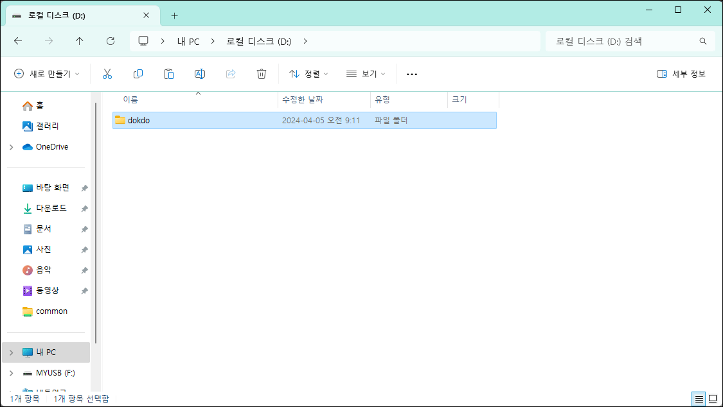Toggle the 세부 정보 details pane
Image resolution: width=723 pixels, height=407 pixels.
point(681,74)
